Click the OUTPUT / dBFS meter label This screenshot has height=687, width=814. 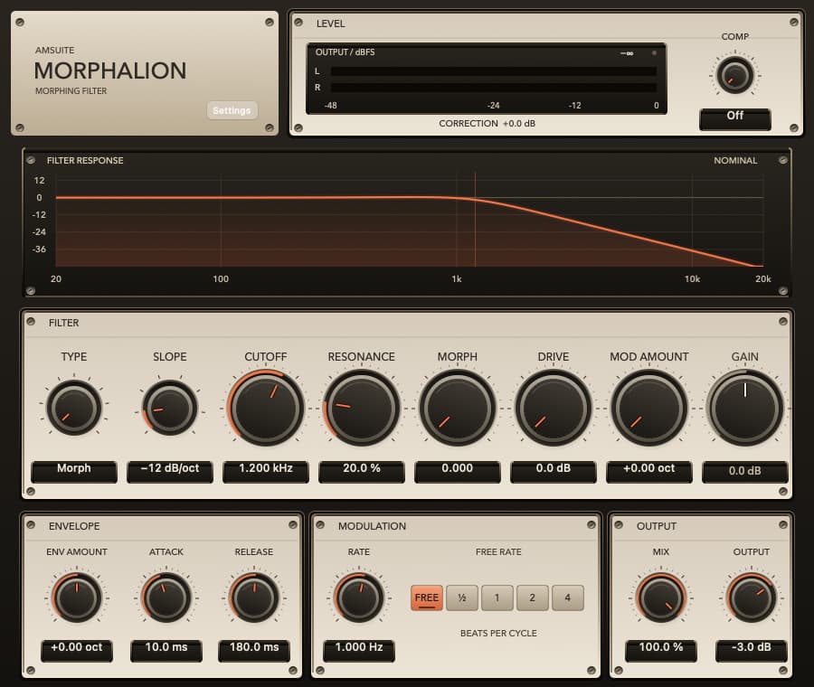pyautogui.click(x=345, y=52)
